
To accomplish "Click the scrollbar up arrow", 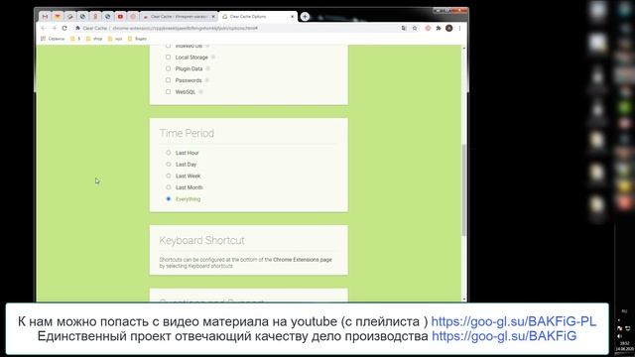I will click(x=463, y=49).
